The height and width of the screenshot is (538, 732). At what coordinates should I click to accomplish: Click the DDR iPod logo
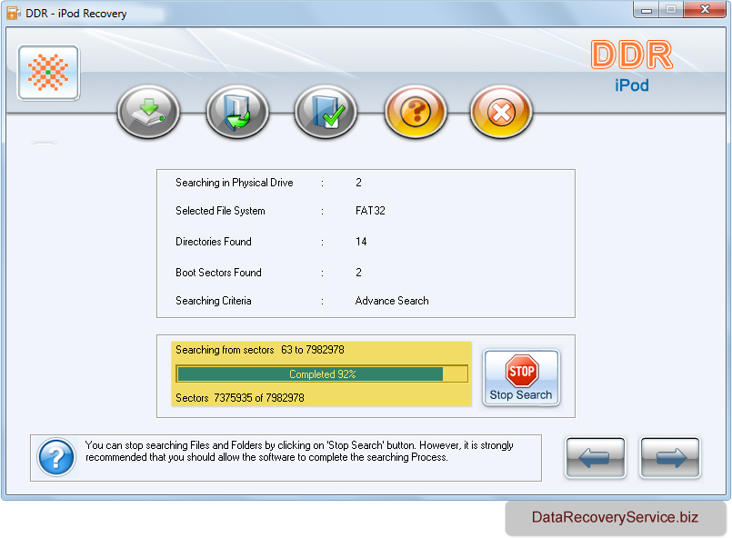[632, 66]
